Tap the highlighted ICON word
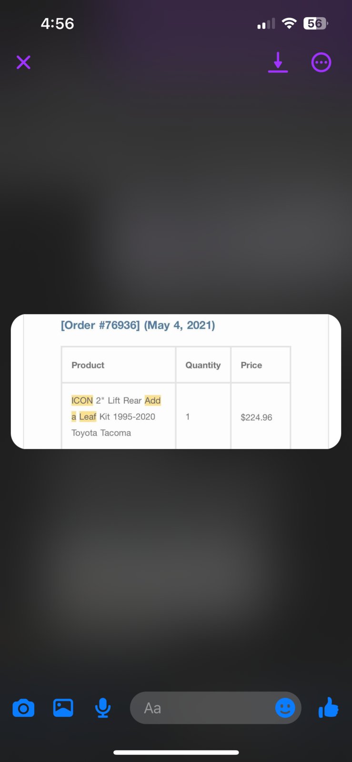 (82, 400)
